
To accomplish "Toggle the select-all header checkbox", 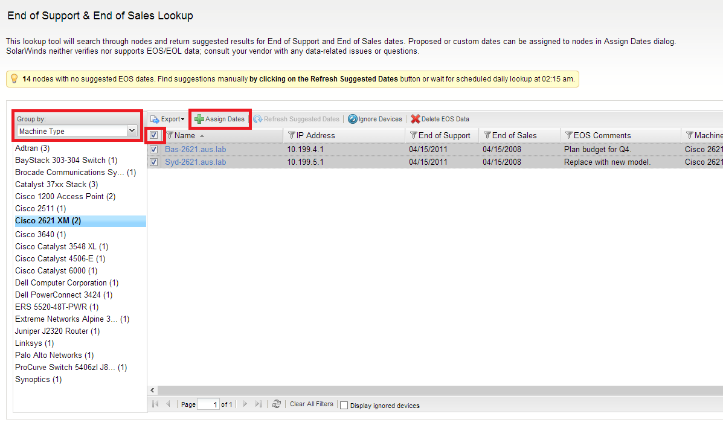I will click(x=153, y=135).
